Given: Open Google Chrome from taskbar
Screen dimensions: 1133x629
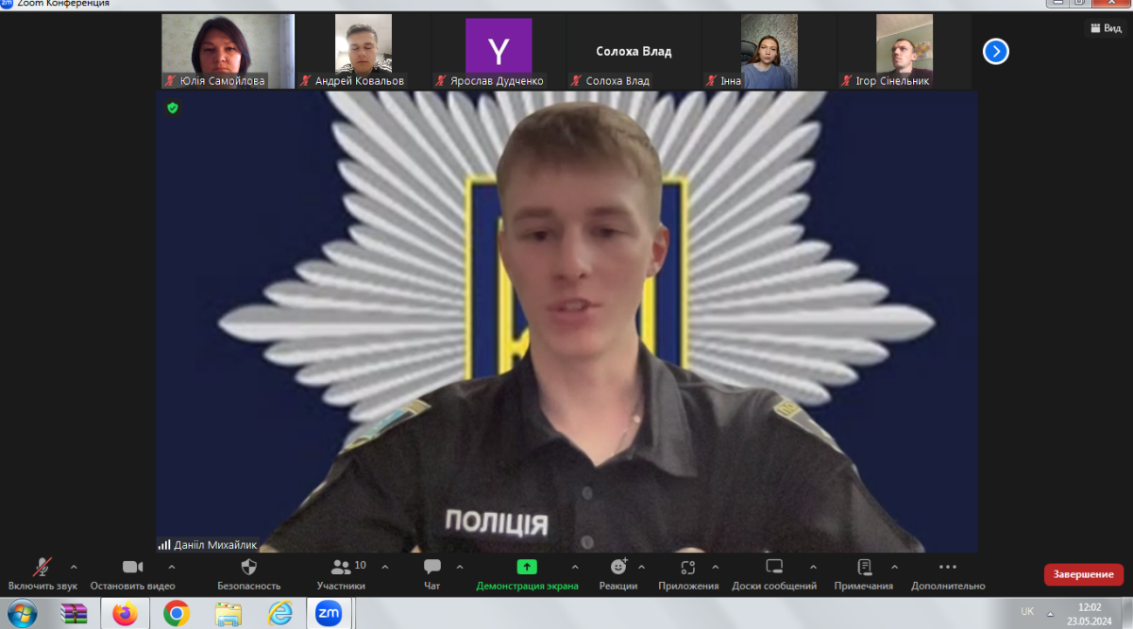Looking at the screenshot, I should [176, 613].
